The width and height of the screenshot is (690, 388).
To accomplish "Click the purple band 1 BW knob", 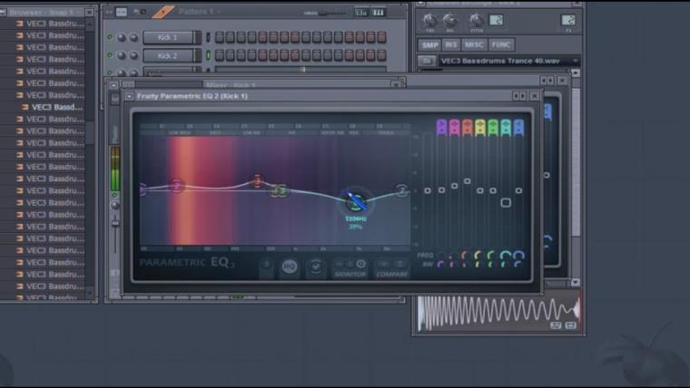I will point(441,265).
